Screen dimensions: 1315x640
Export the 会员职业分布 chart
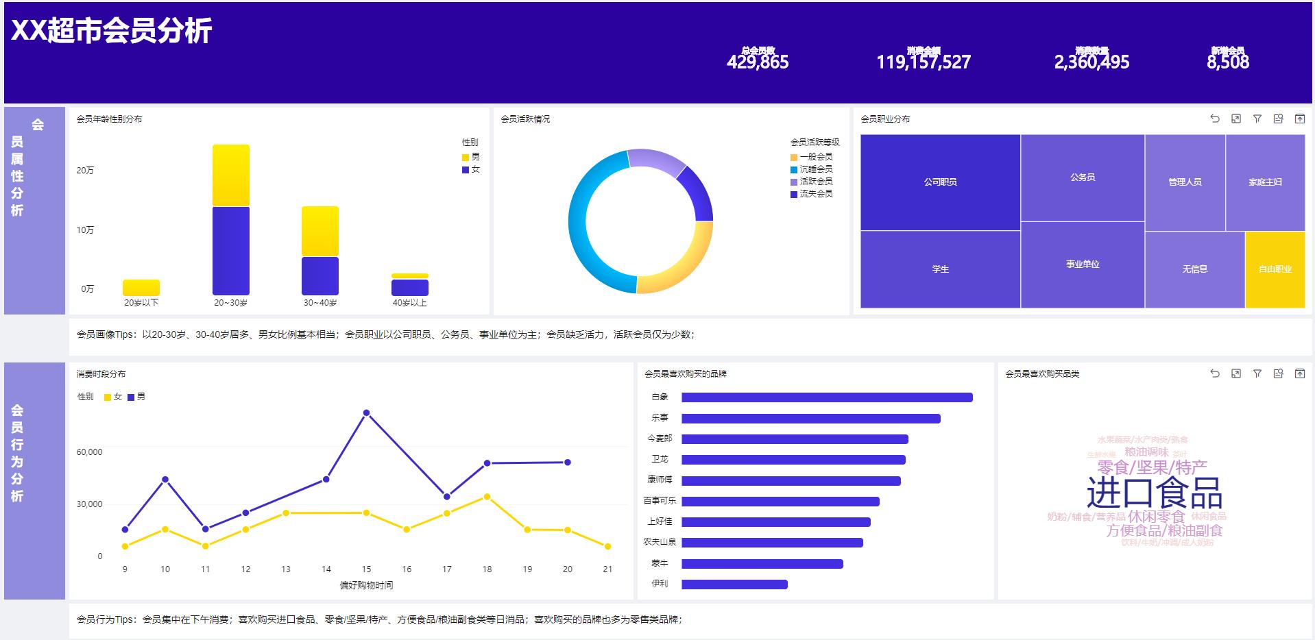[1299, 119]
